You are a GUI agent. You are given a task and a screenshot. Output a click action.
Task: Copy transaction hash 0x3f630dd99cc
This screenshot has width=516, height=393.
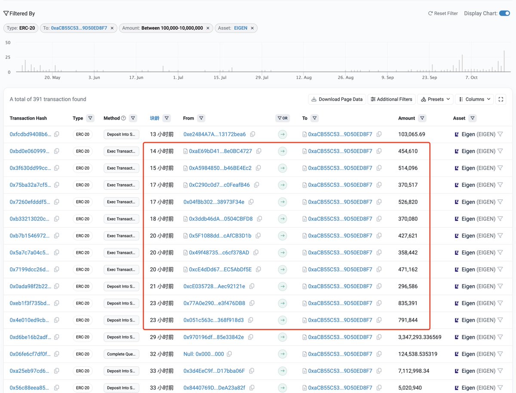[x=57, y=168]
